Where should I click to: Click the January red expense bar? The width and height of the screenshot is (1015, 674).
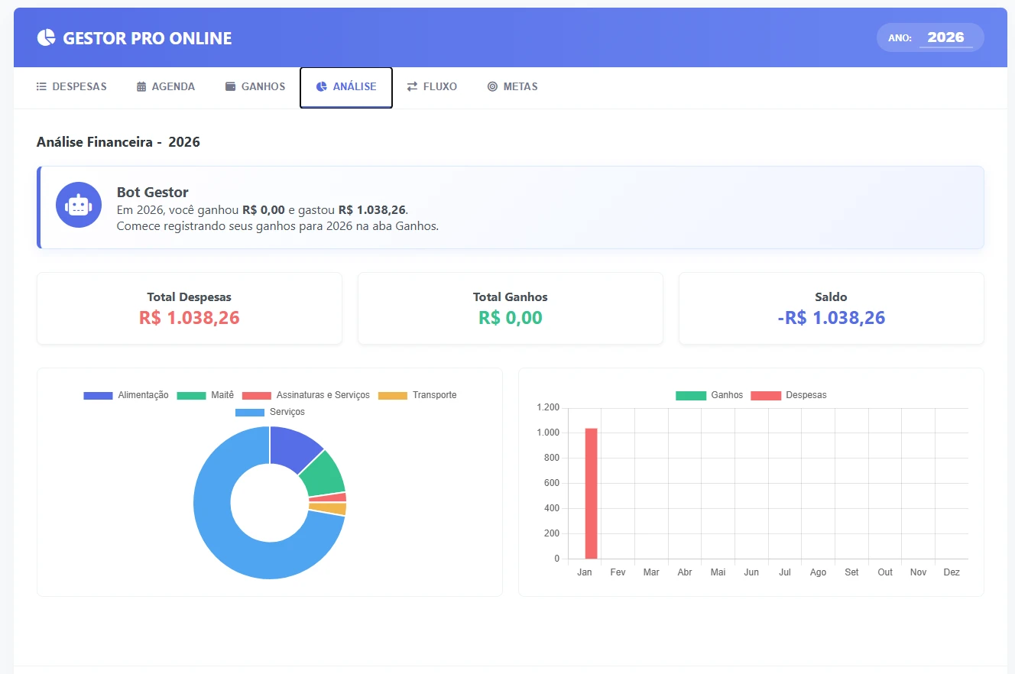[x=591, y=493]
